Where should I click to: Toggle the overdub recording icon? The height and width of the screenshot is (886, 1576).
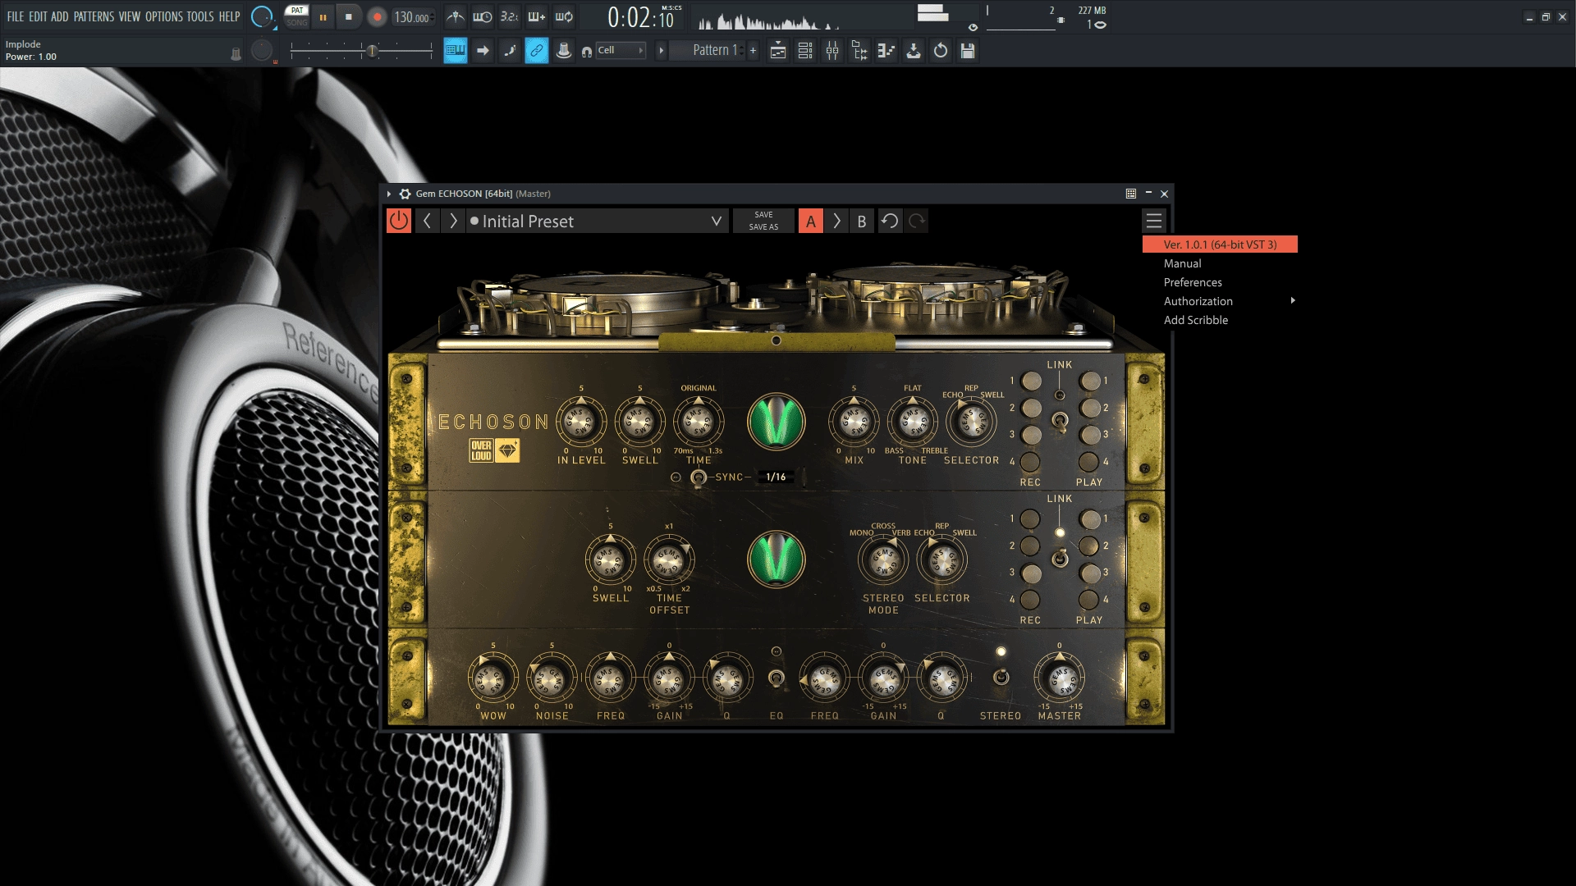(537, 16)
